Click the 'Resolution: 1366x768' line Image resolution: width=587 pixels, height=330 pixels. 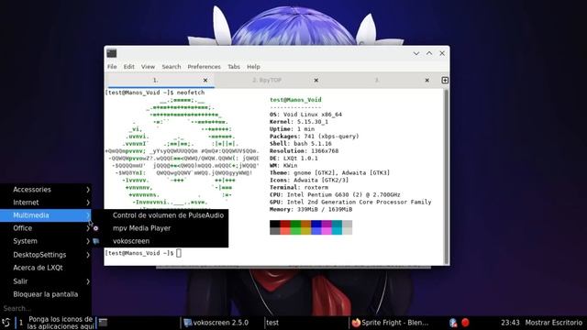[304, 150]
